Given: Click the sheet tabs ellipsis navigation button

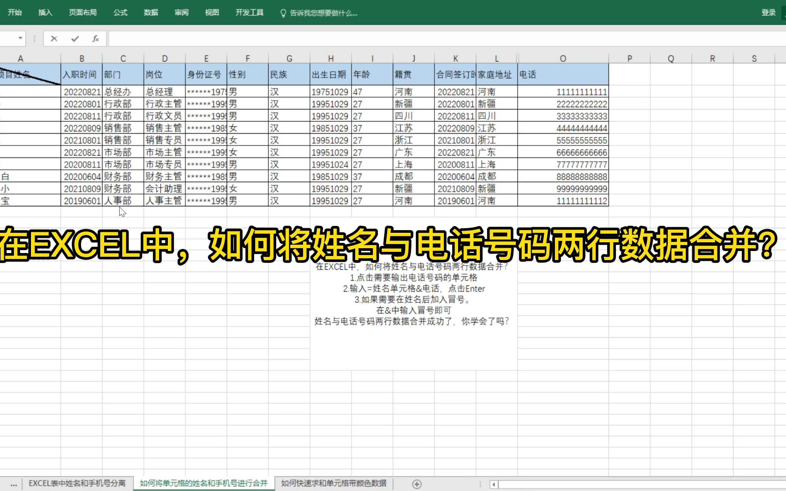Looking at the screenshot, I should [x=14, y=484].
